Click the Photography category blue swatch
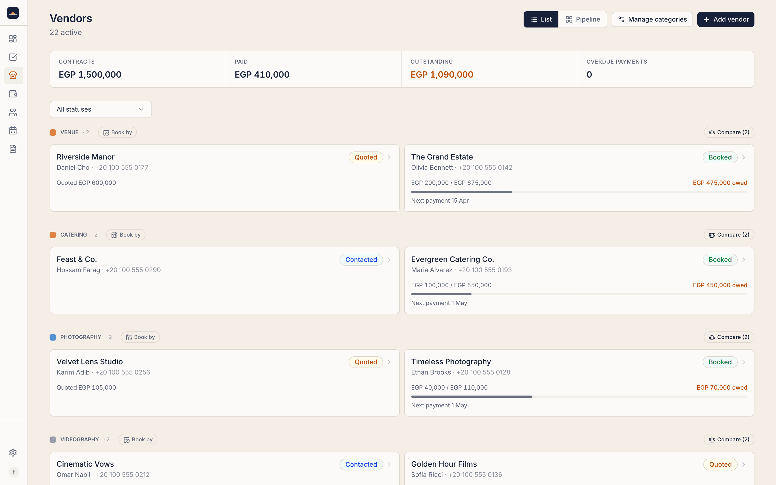Screen dimensions: 776x485 [x=53, y=337]
